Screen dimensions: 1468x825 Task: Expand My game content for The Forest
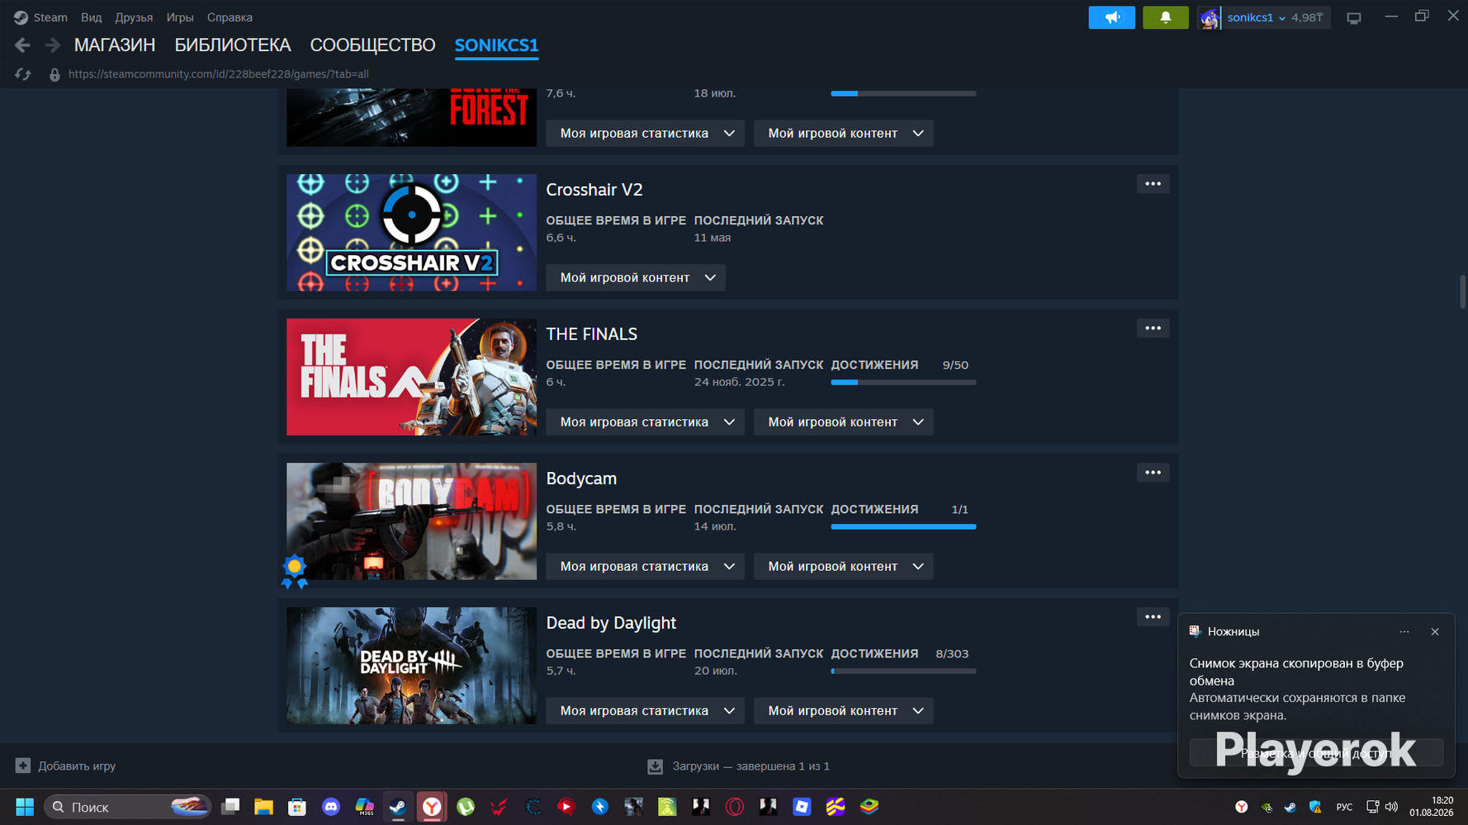click(844, 134)
